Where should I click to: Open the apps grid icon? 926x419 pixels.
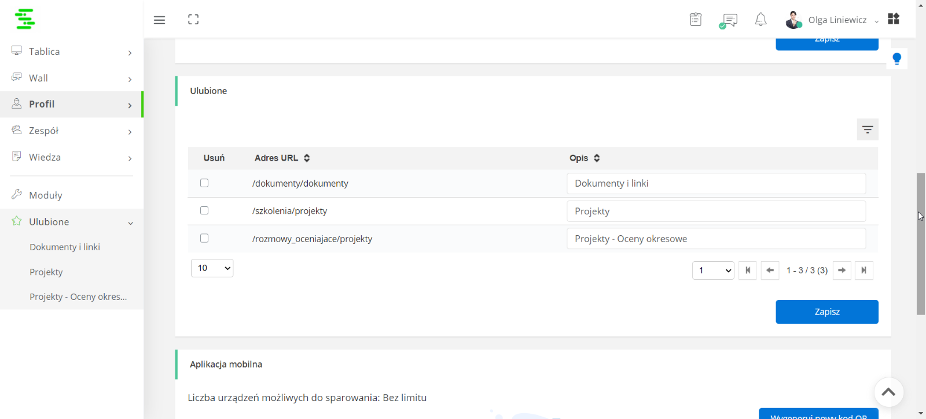pyautogui.click(x=894, y=19)
